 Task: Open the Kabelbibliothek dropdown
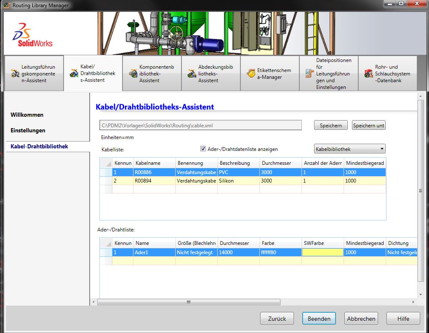click(349, 149)
